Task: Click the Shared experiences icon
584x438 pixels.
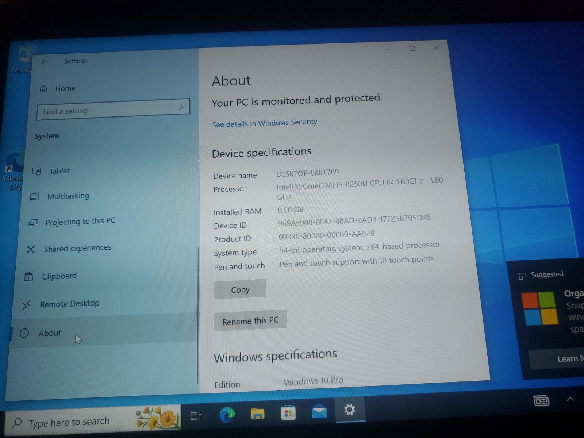Action: (31, 250)
